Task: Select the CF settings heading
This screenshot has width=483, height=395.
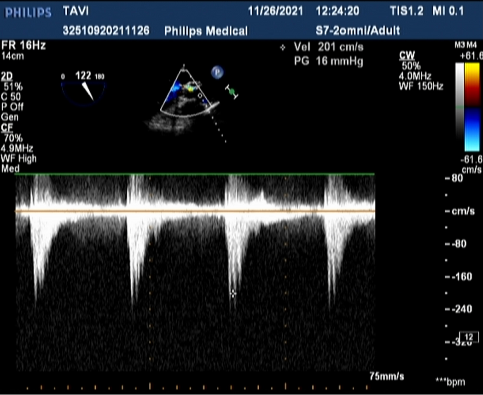Action: [7, 127]
